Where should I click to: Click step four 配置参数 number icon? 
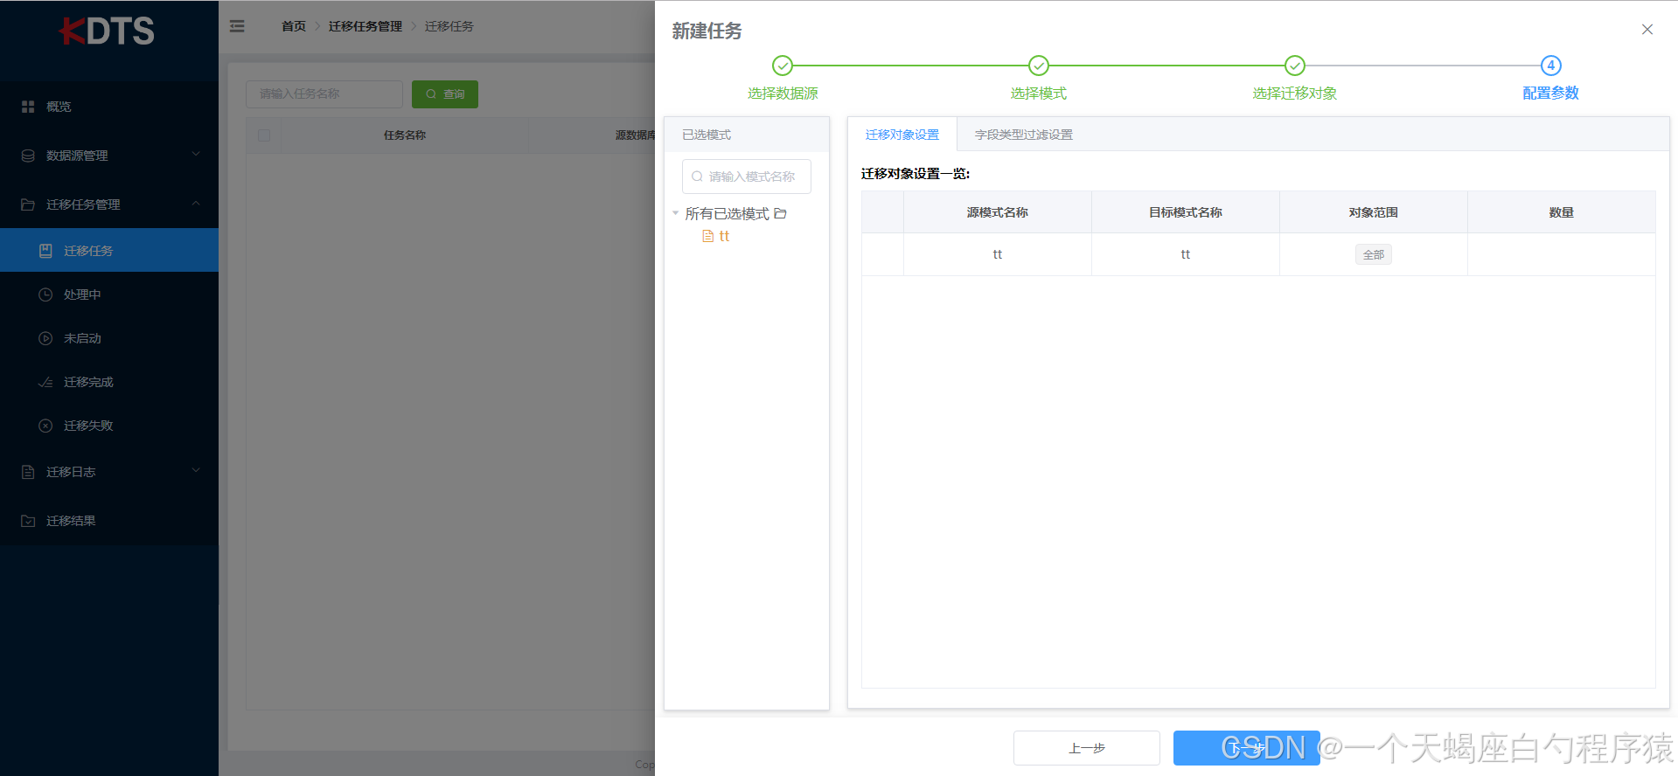pyautogui.click(x=1551, y=66)
